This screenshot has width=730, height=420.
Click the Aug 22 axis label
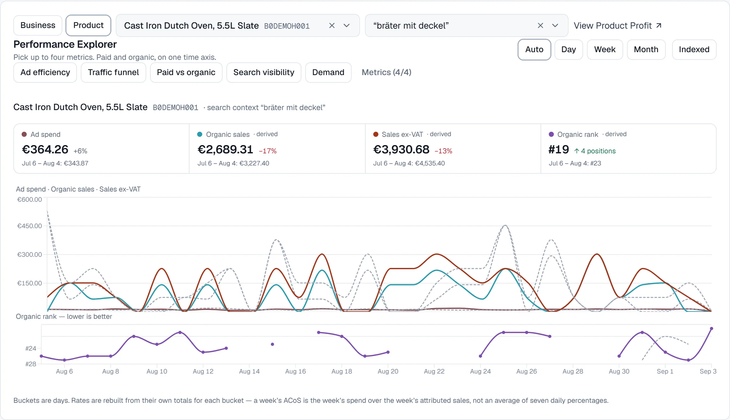point(434,371)
